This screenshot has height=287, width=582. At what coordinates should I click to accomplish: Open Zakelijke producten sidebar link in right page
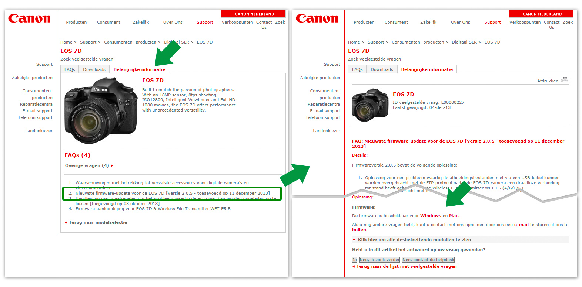click(320, 78)
